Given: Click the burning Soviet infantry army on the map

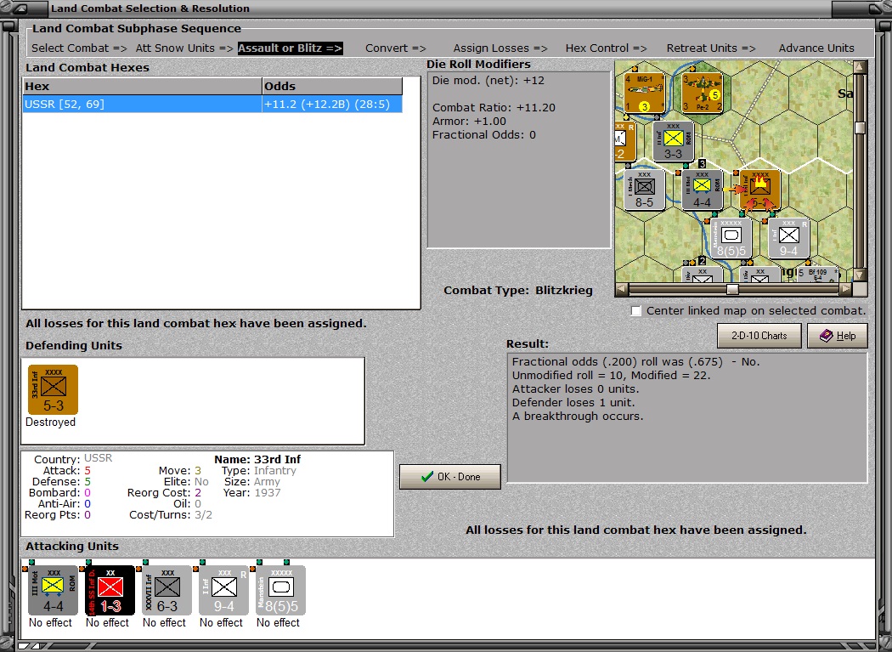Looking at the screenshot, I should (x=760, y=190).
